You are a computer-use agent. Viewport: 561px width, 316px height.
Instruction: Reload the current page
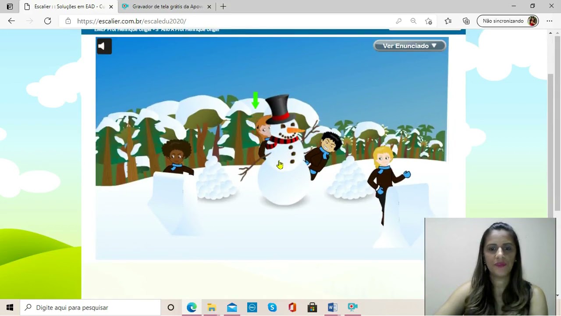click(x=48, y=21)
